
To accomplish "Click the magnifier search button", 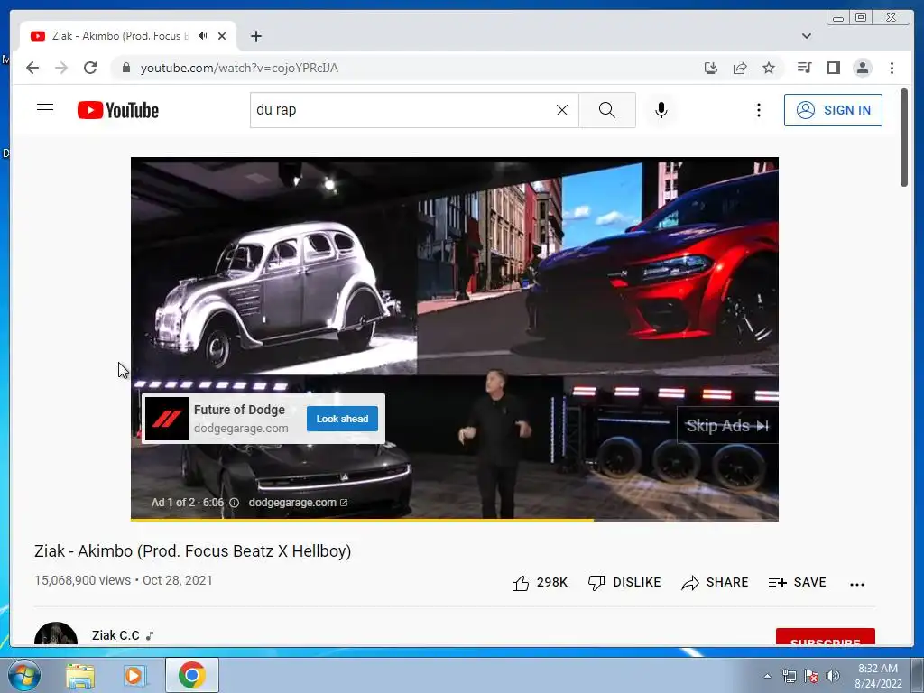I will tap(607, 110).
